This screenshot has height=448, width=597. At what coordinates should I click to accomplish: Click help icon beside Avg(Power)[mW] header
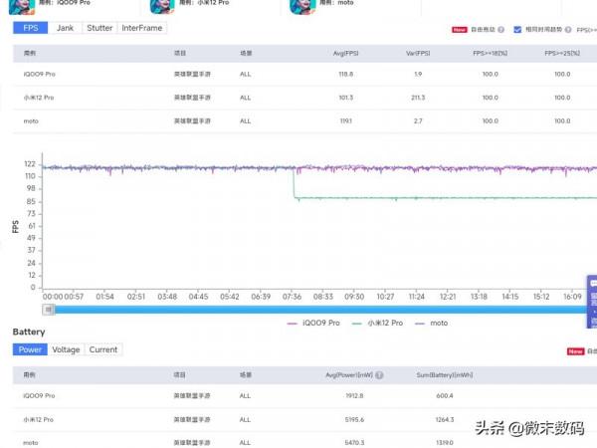point(380,375)
